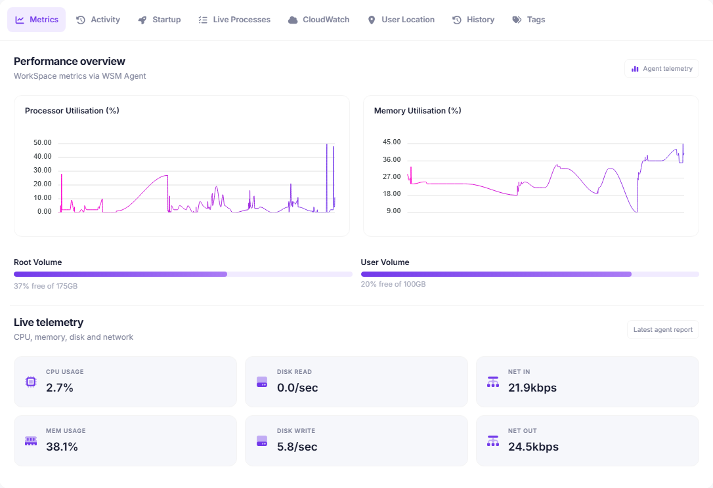713x488 pixels.
Task: Click the NET IN card label
Action: click(x=519, y=372)
